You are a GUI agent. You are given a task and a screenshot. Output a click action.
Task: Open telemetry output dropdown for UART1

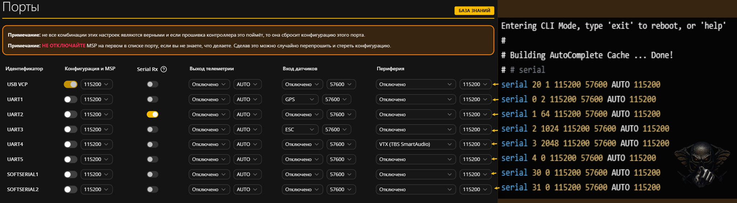[209, 99]
